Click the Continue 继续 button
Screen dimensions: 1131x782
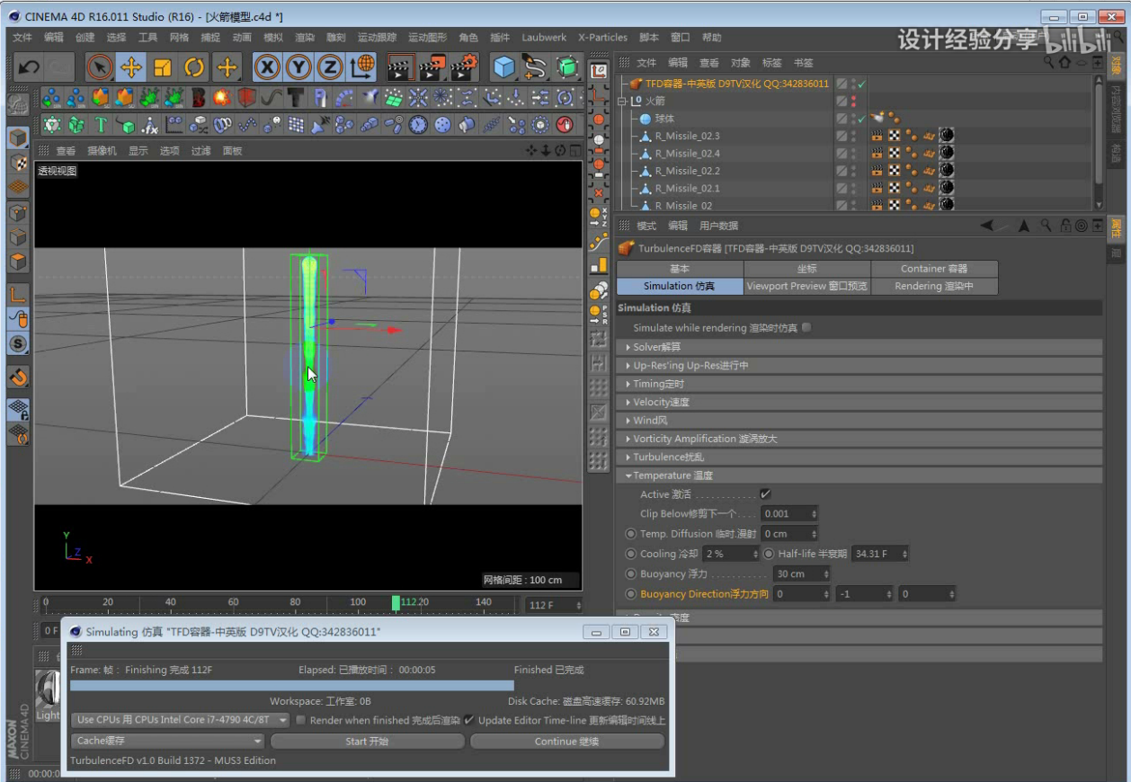pos(566,742)
